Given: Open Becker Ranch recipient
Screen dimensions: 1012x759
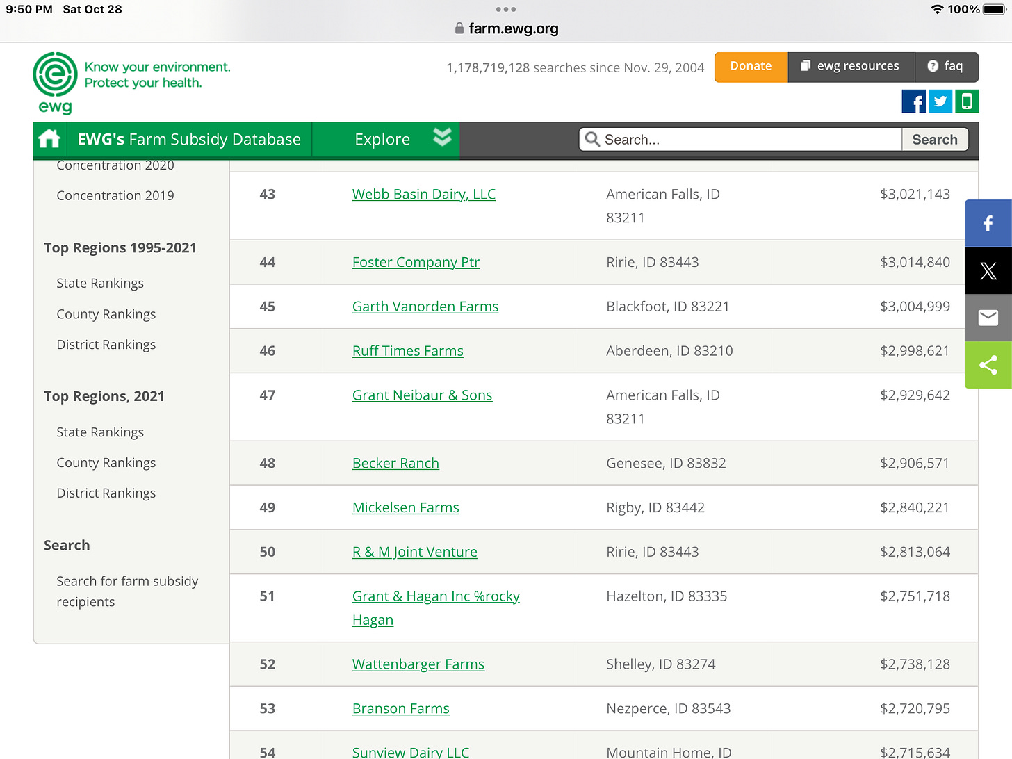Looking at the screenshot, I should (395, 464).
